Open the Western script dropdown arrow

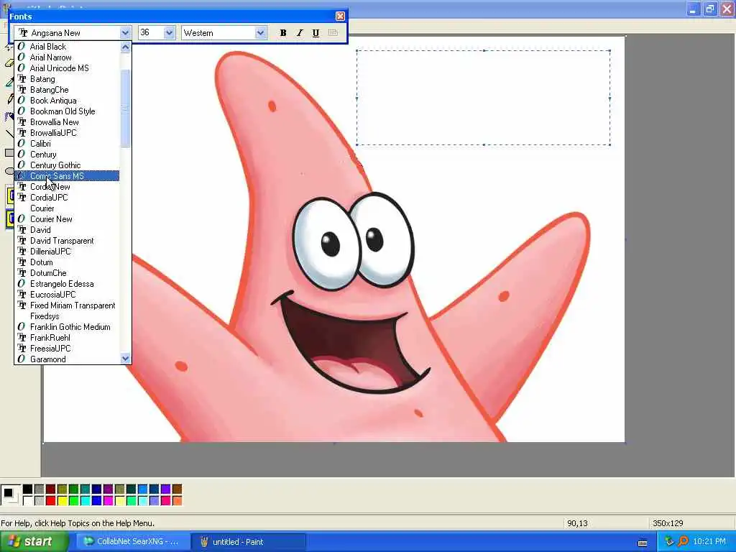point(260,33)
